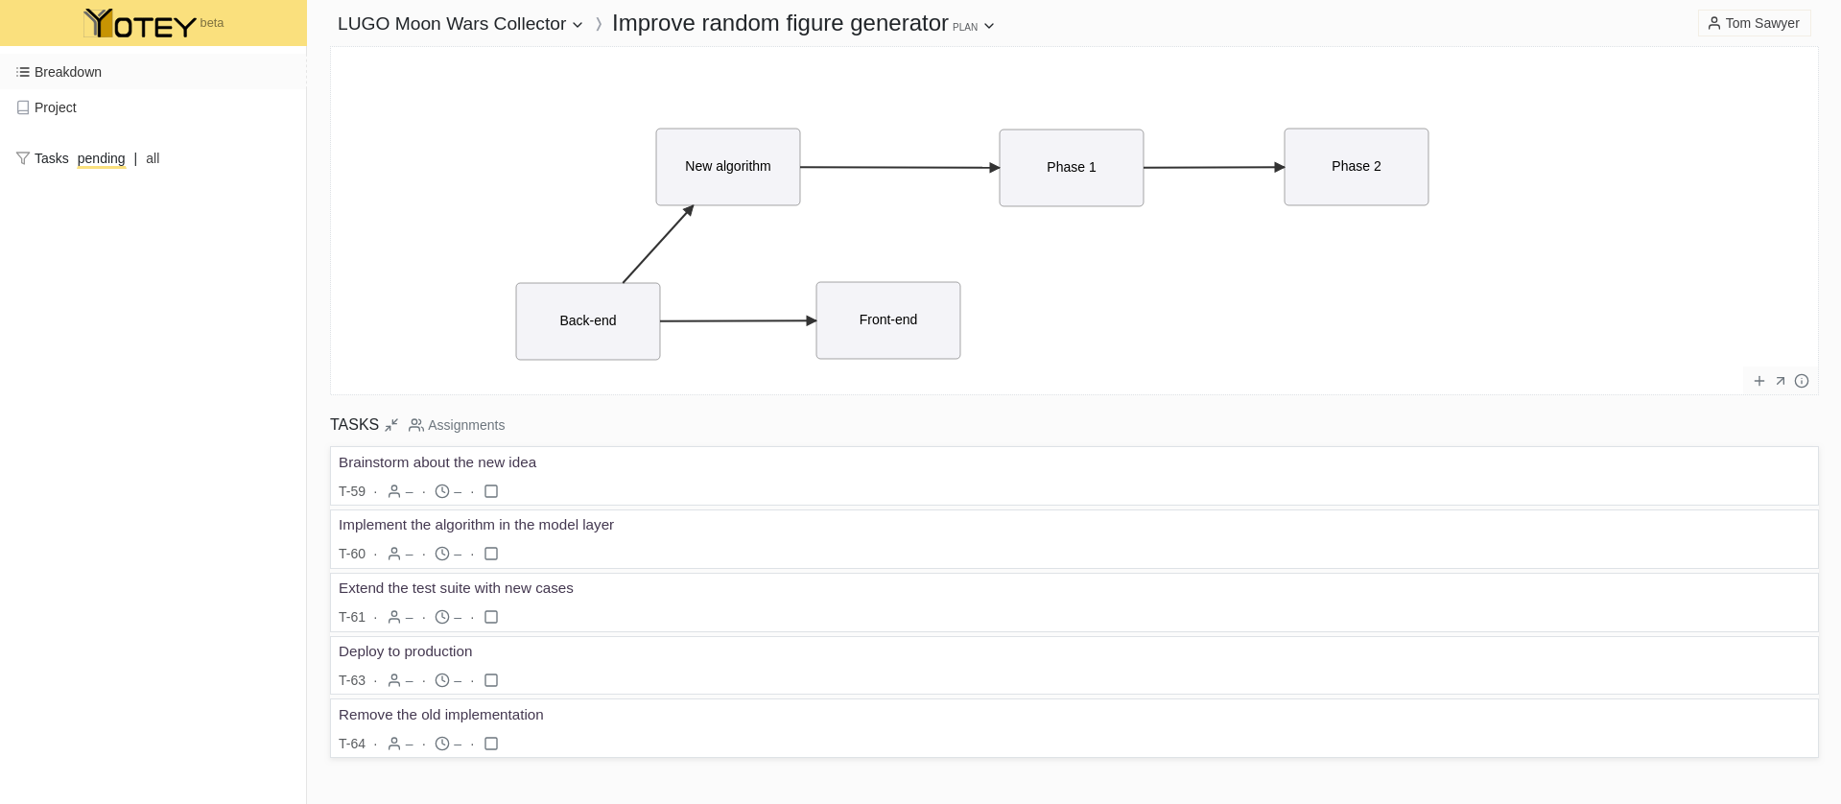Click the assignee person icon on T-59

394,491
